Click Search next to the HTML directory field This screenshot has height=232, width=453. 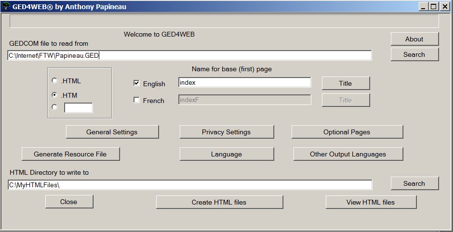pos(414,183)
